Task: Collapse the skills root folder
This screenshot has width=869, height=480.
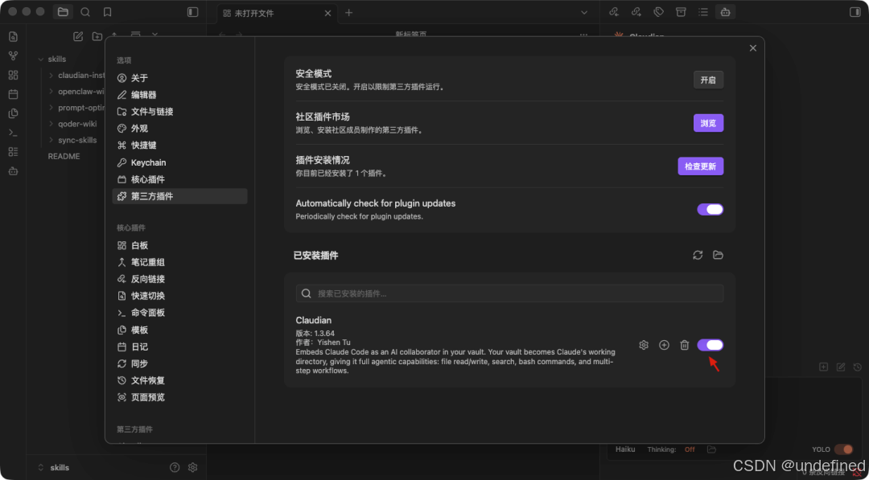Action: click(40, 59)
